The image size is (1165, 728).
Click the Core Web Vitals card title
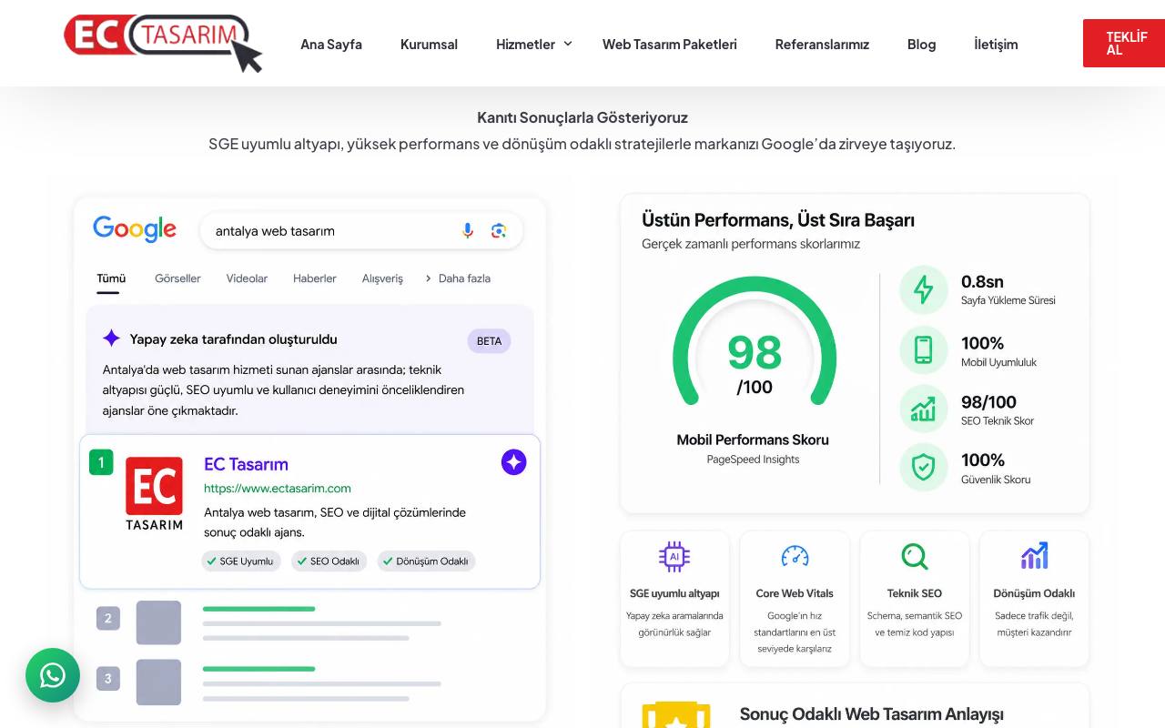point(795,593)
